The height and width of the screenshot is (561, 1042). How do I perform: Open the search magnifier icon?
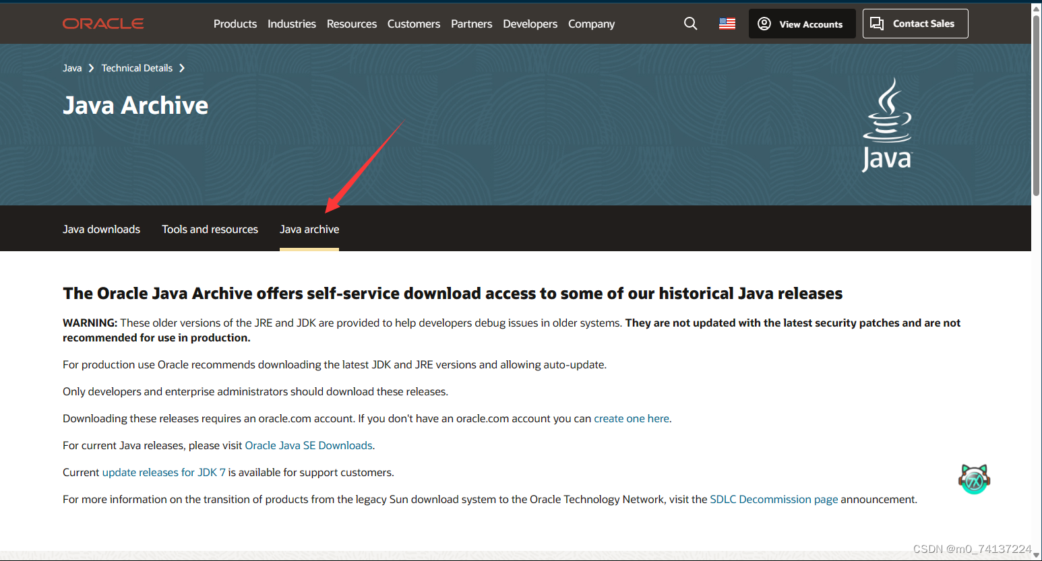click(x=690, y=24)
